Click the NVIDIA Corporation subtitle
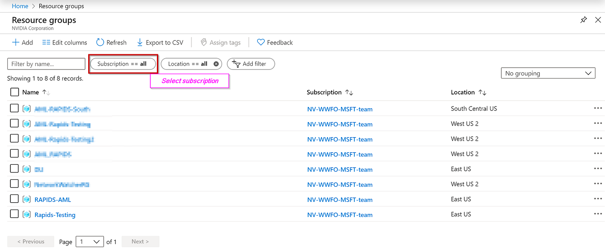 click(33, 28)
